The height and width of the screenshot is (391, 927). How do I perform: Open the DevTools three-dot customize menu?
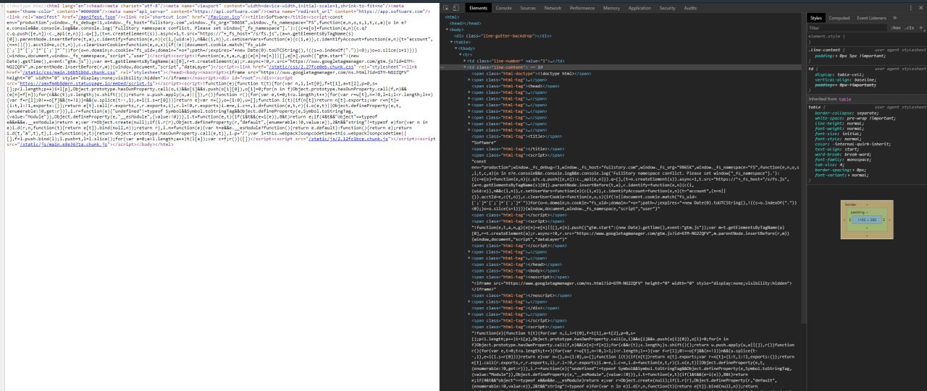pyautogui.click(x=910, y=7)
